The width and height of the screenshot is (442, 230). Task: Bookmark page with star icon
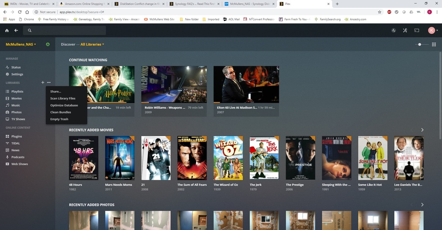(379, 12)
